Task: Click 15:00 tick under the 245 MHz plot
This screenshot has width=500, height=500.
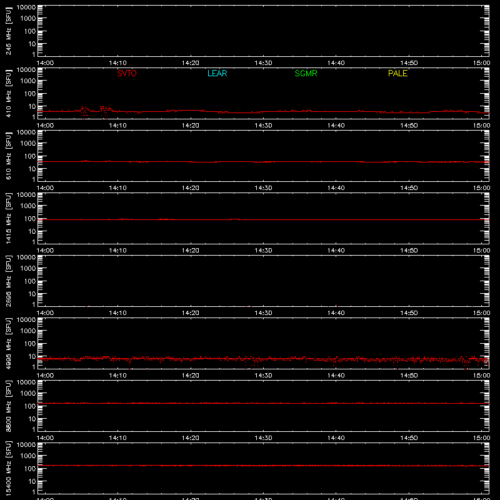Action: (481, 63)
